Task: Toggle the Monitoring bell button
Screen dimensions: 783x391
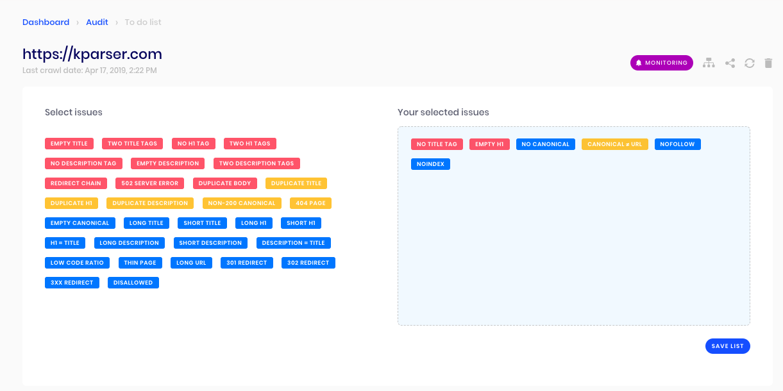Action: coord(662,63)
